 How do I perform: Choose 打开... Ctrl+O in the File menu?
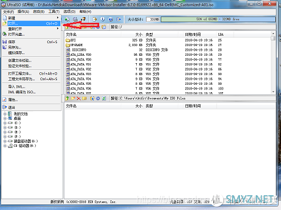click(31, 23)
